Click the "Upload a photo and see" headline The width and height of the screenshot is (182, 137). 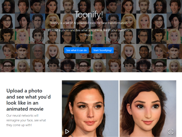click(28, 100)
